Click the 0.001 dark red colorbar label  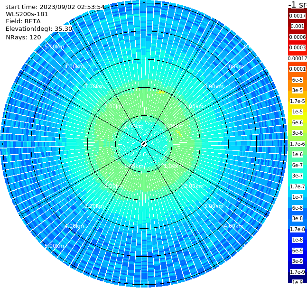(298, 26)
